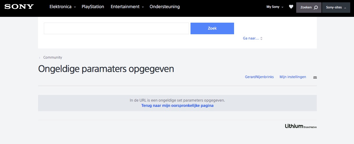This screenshot has height=144, width=354.
Task: Open favorites via the heart icon
Action: [291, 7]
